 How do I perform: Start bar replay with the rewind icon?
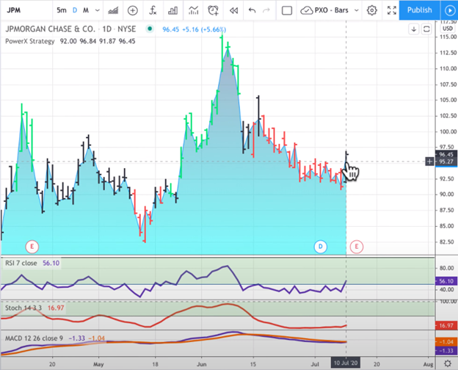coord(233,10)
